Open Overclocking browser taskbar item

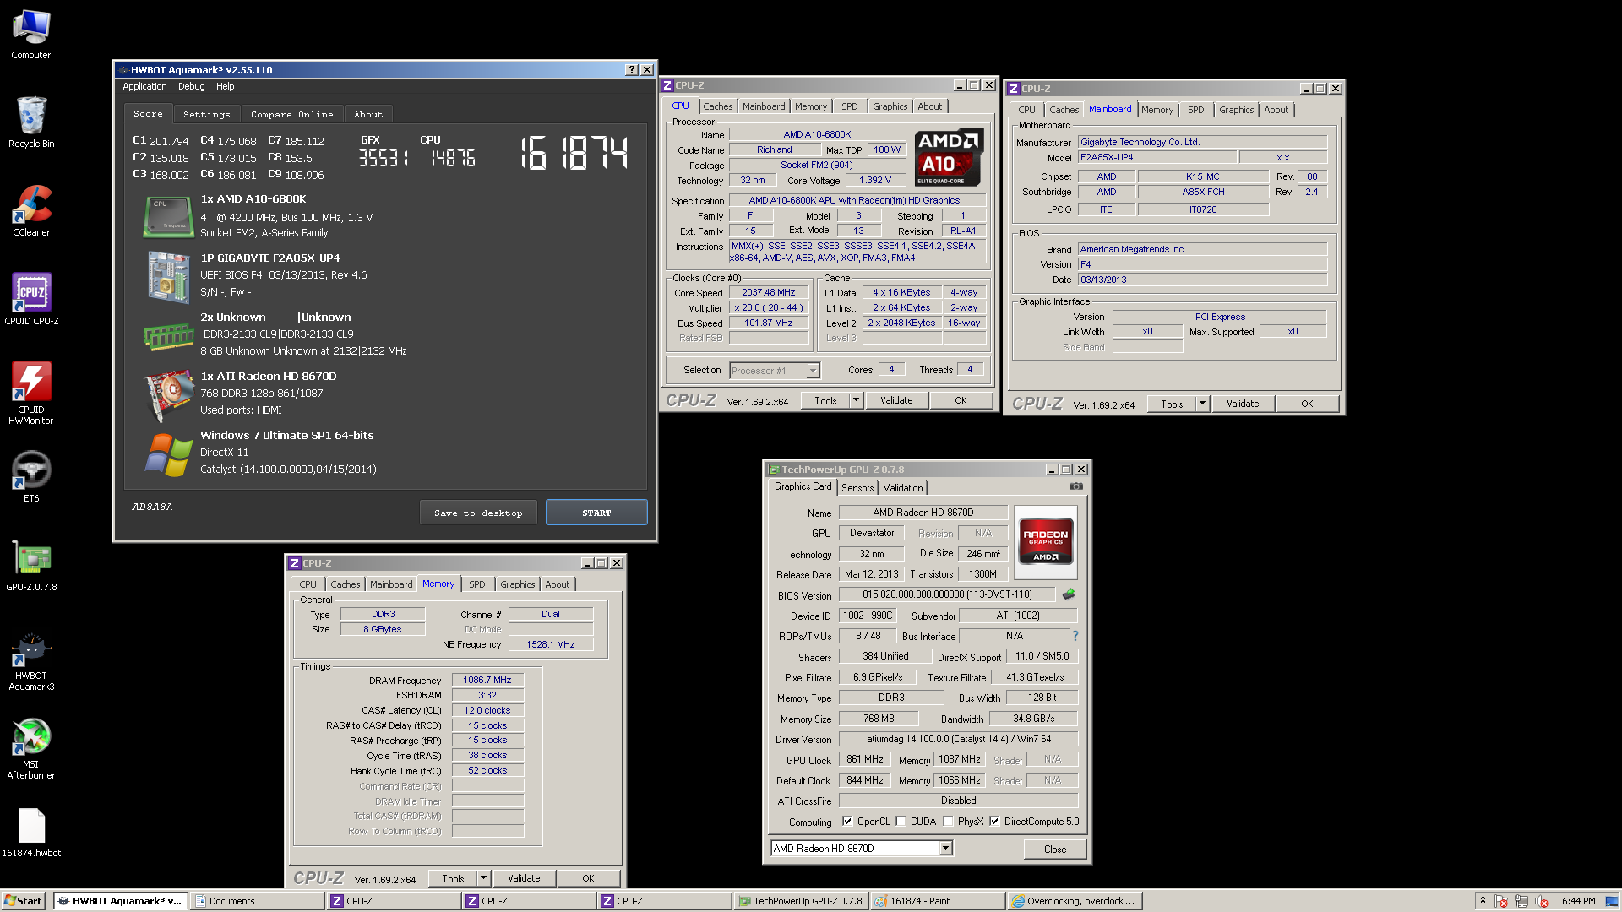pyautogui.click(x=1075, y=901)
